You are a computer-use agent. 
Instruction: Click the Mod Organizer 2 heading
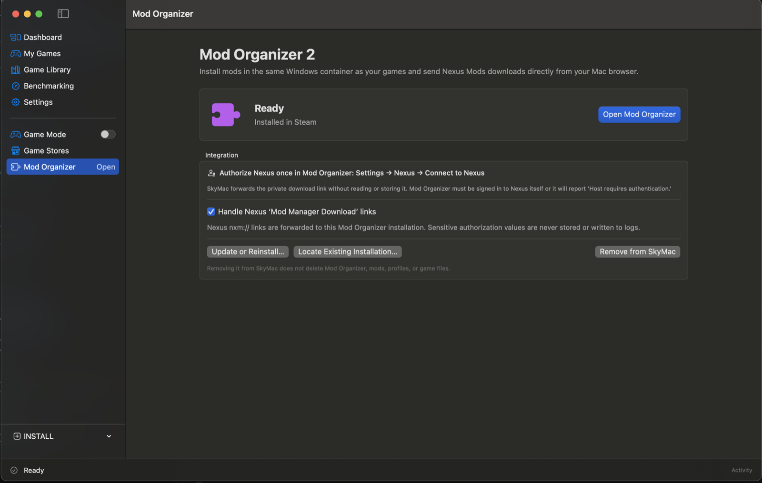[257, 54]
